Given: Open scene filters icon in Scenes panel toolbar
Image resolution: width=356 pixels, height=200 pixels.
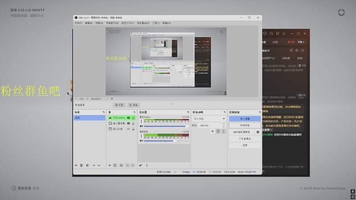Looking at the screenshot, I should pos(87,165).
